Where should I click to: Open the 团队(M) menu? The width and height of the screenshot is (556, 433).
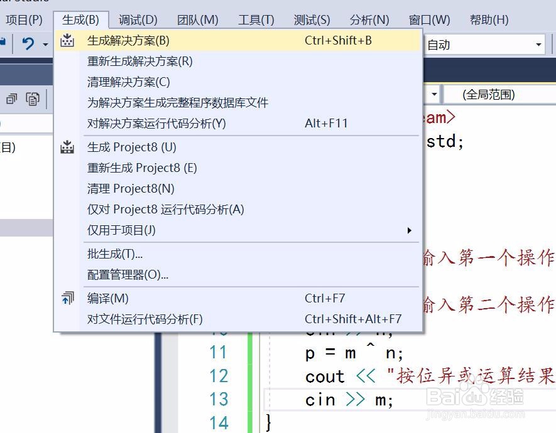tap(198, 20)
